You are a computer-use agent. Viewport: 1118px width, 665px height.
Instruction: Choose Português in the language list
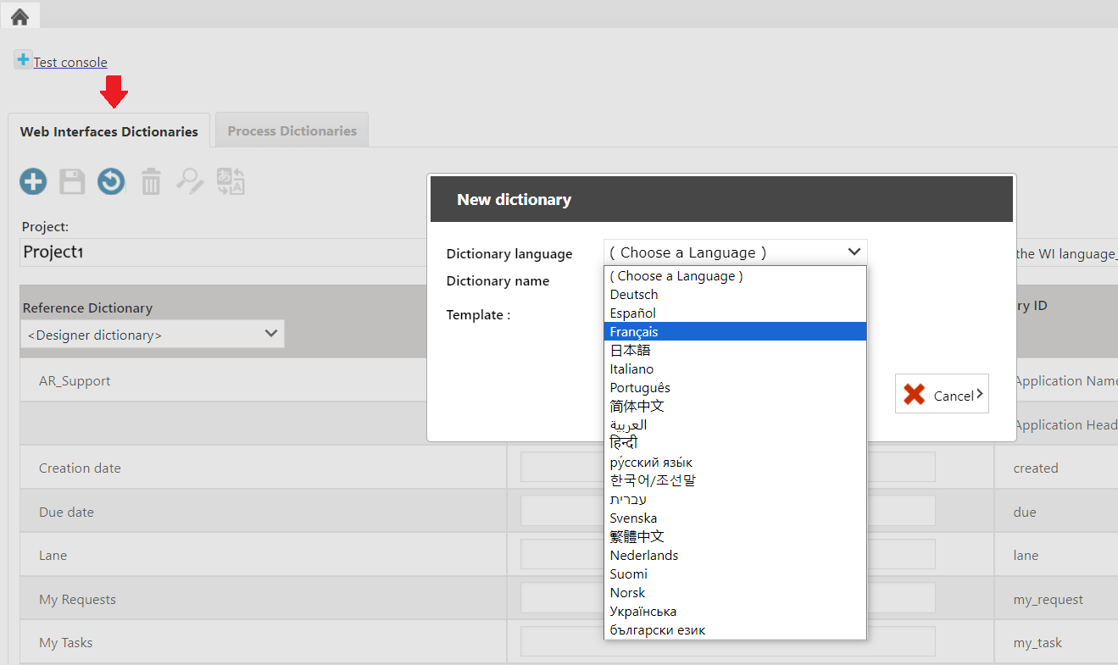pyautogui.click(x=735, y=388)
